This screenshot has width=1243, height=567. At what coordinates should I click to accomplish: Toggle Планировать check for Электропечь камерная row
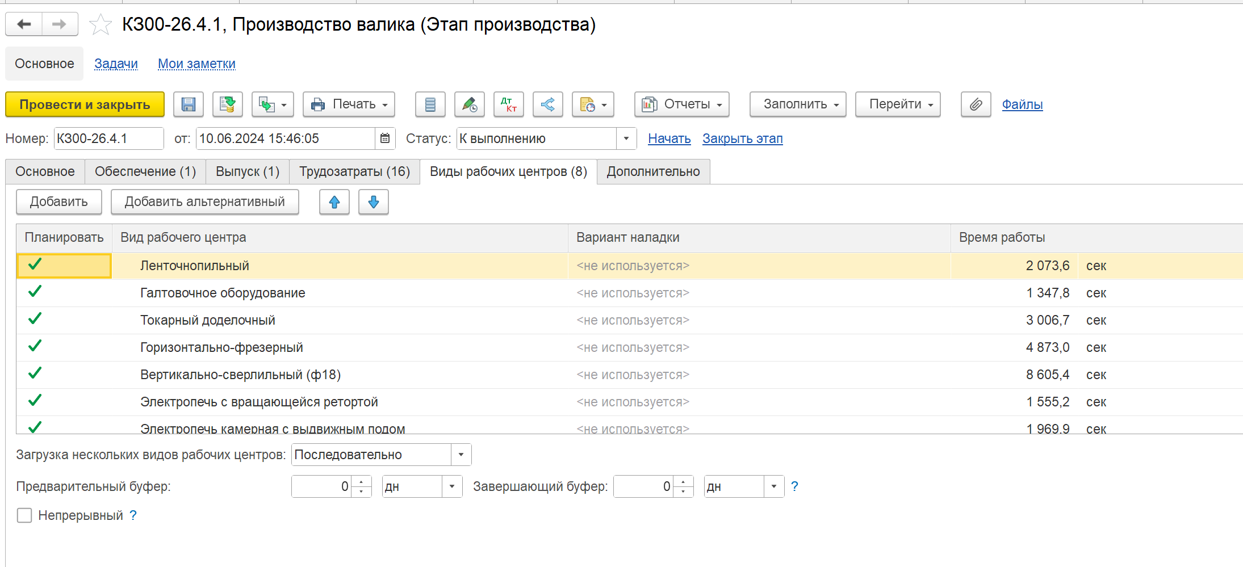tap(35, 427)
